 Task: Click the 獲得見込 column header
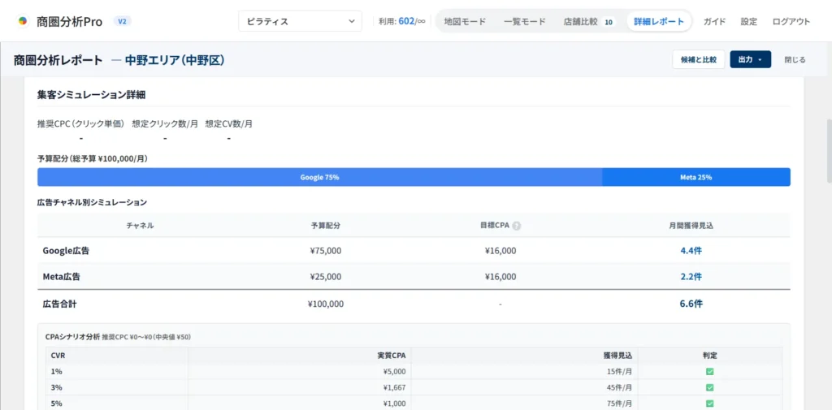click(618, 356)
